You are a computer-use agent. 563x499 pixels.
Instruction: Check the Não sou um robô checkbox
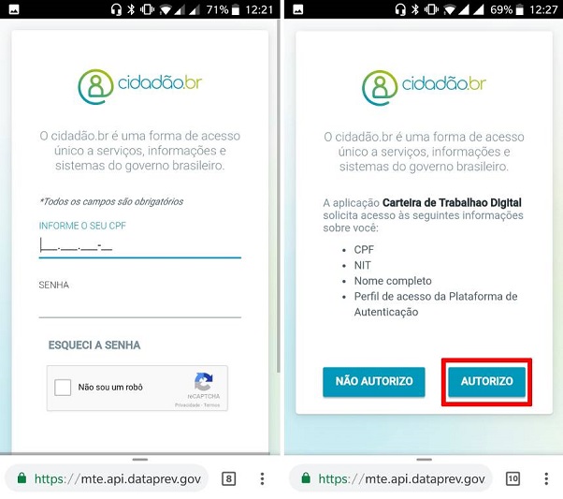point(63,388)
